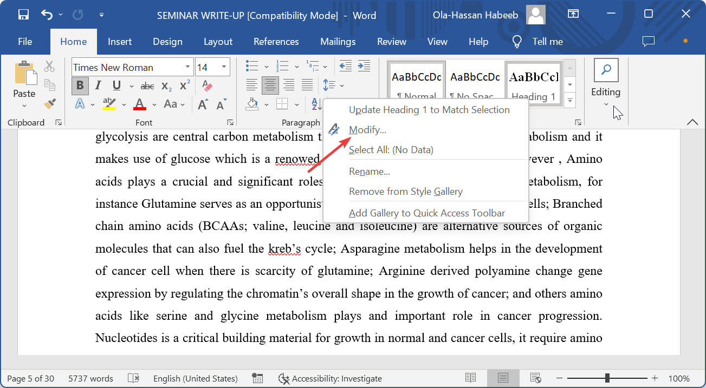Toggle Subscript formatting
706x388 pixels.
point(167,86)
